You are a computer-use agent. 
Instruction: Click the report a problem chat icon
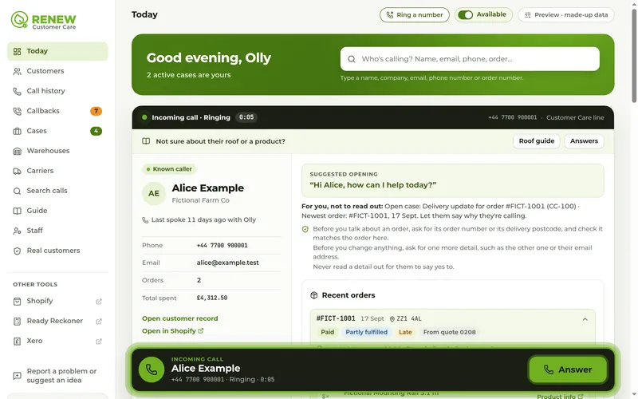click(17, 376)
